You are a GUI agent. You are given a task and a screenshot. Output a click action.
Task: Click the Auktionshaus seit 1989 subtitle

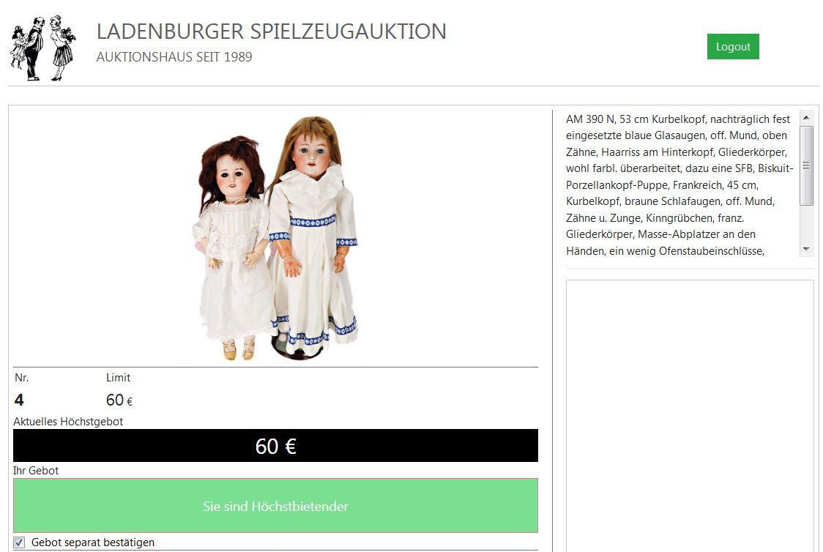click(x=174, y=57)
